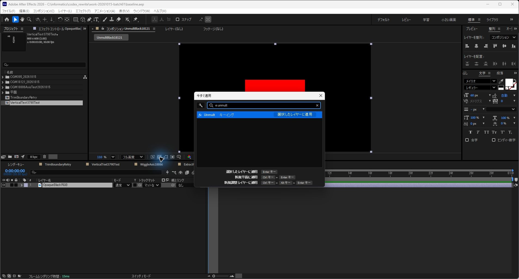
Task: Select the Pen tool
Action: point(89,19)
